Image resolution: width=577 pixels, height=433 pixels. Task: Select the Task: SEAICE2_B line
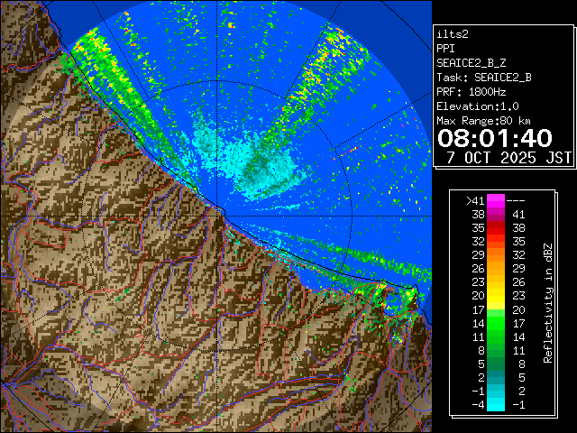point(483,78)
